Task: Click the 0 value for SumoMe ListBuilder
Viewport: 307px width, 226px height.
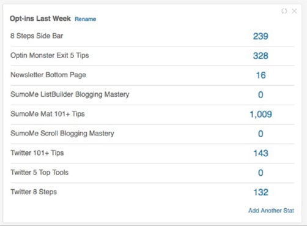Action: (261, 95)
